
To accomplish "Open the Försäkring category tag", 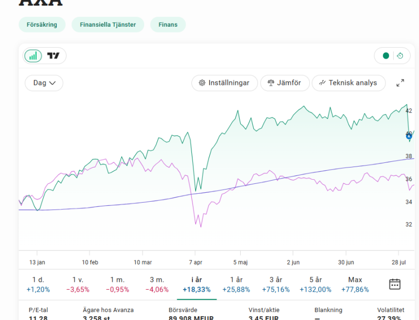I will [42, 25].
